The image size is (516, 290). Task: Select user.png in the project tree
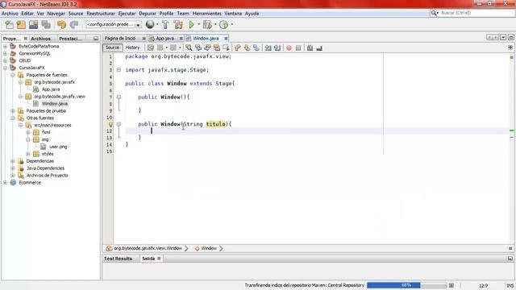tap(58, 147)
